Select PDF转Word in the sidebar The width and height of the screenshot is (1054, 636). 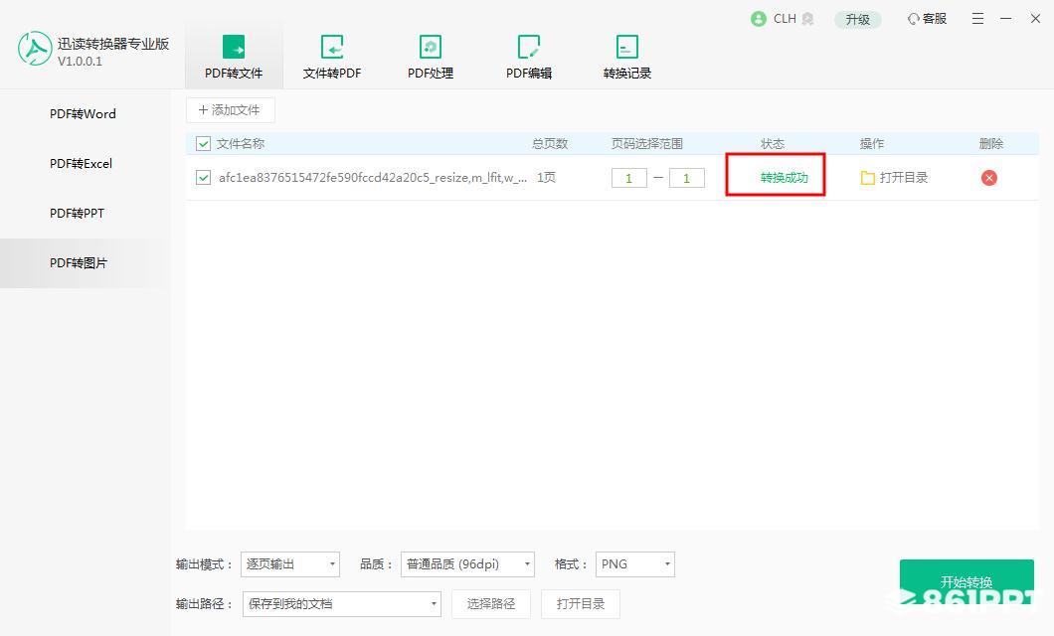(x=85, y=114)
